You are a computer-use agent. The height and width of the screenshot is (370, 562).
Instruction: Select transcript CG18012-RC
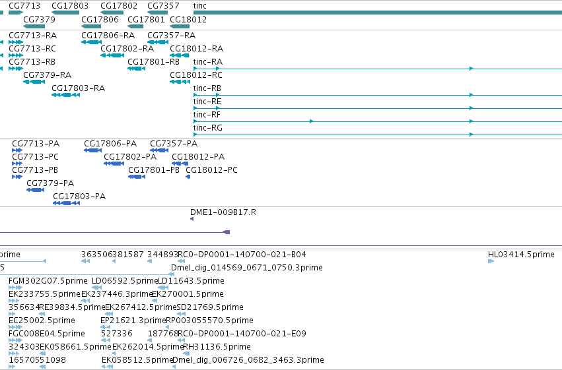(196, 75)
